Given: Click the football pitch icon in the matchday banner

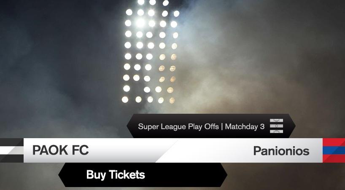Looking at the screenshot, I should point(276,126).
